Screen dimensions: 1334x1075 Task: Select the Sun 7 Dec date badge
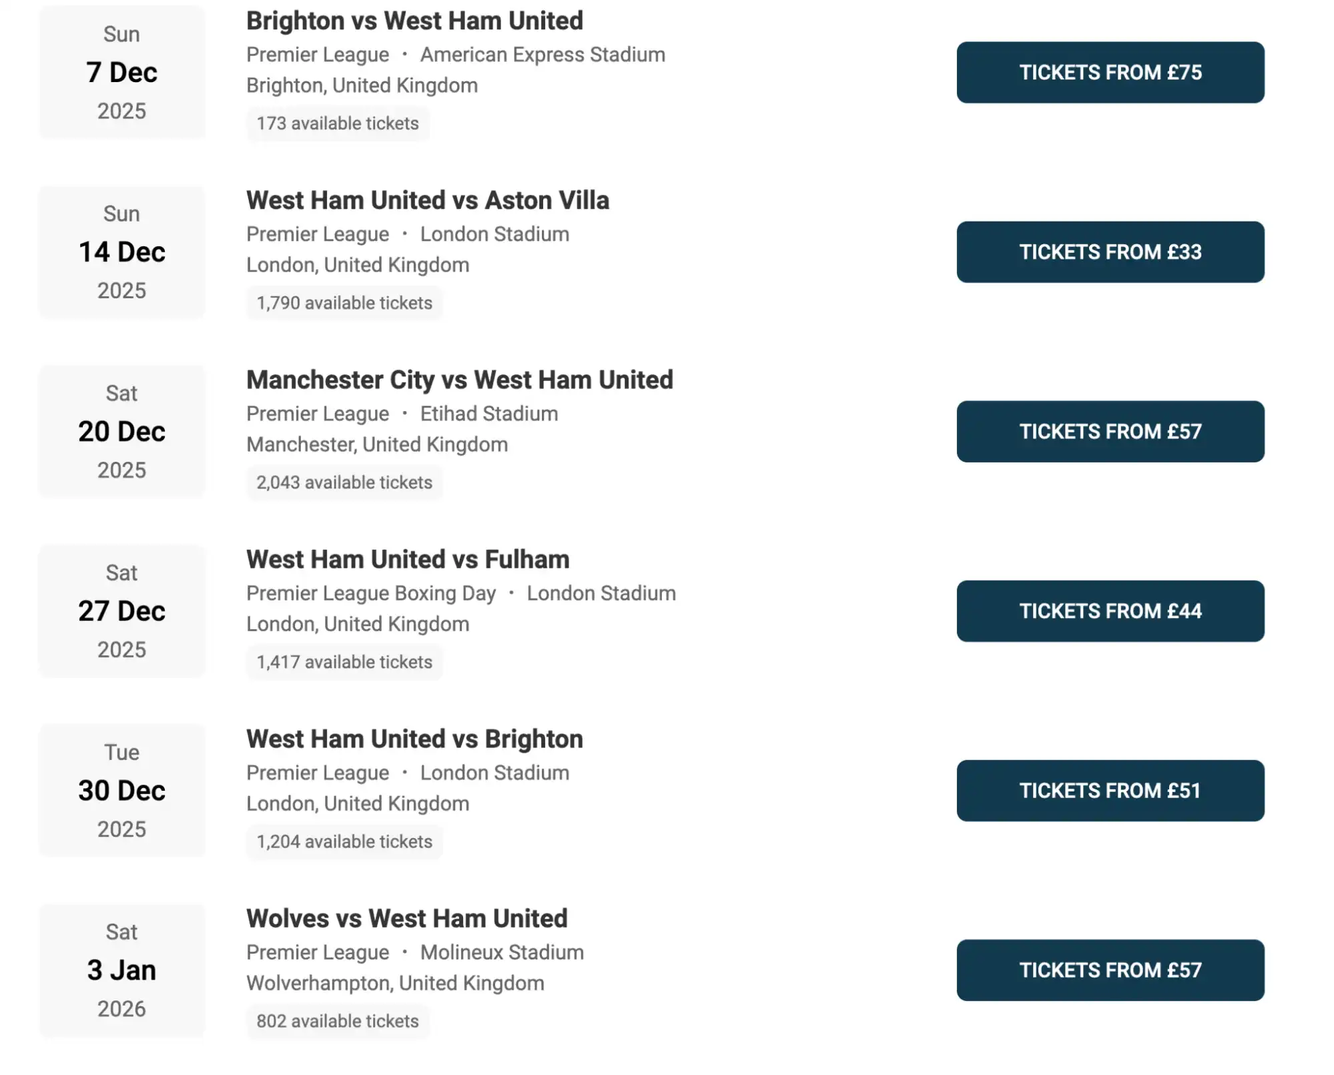click(x=122, y=72)
